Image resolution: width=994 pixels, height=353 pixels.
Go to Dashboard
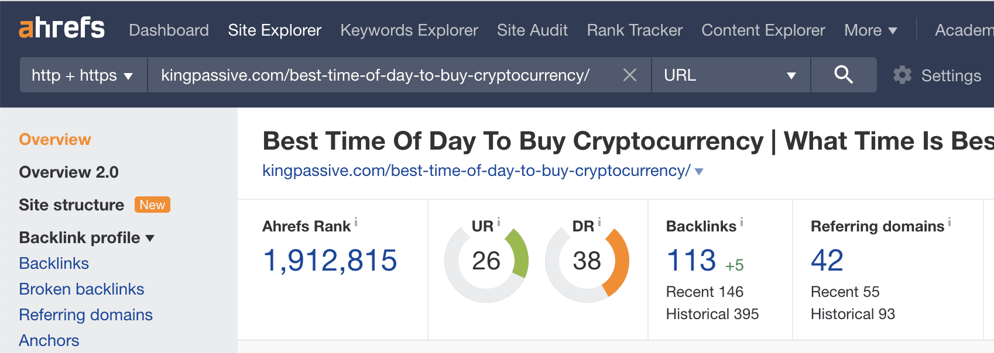(169, 30)
